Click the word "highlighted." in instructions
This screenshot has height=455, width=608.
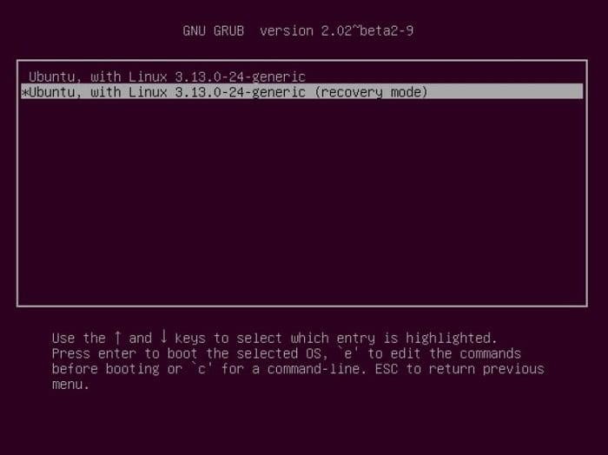452,338
